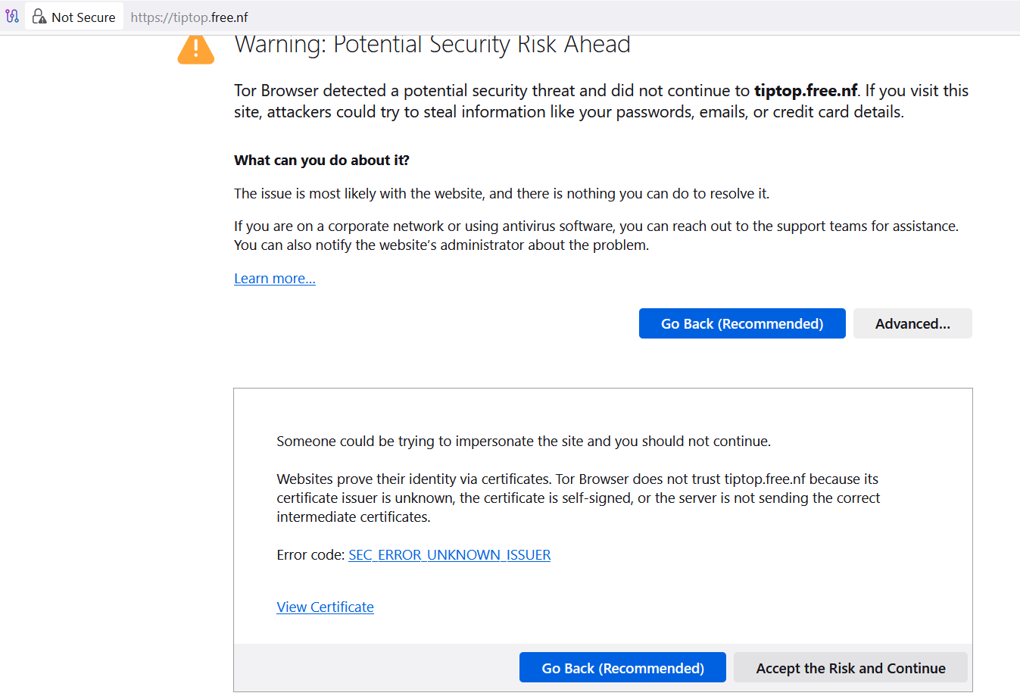The width and height of the screenshot is (1020, 696).
Task: Open the Tor circuit display icon
Action: click(12, 16)
